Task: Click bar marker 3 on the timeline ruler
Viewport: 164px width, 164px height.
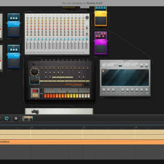Action: (x=84, y=127)
